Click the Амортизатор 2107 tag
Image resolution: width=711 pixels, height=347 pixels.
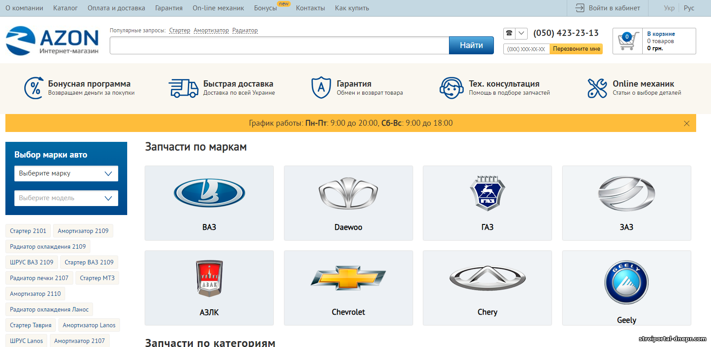[x=80, y=341]
